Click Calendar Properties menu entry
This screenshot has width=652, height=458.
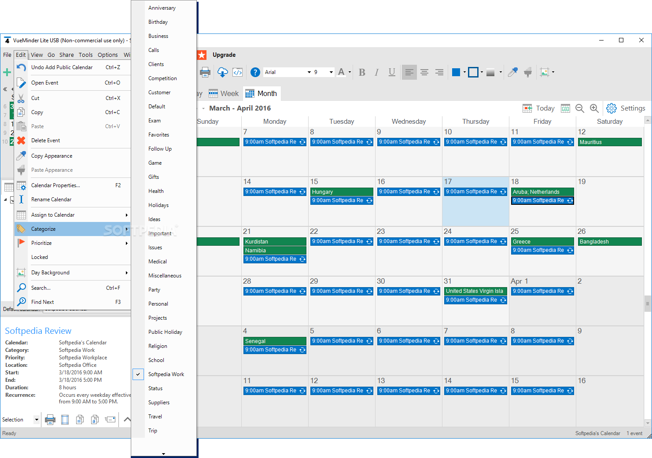[x=73, y=185]
